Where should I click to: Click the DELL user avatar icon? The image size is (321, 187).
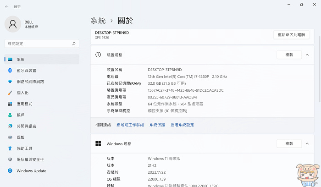pyautogui.click(x=13, y=24)
